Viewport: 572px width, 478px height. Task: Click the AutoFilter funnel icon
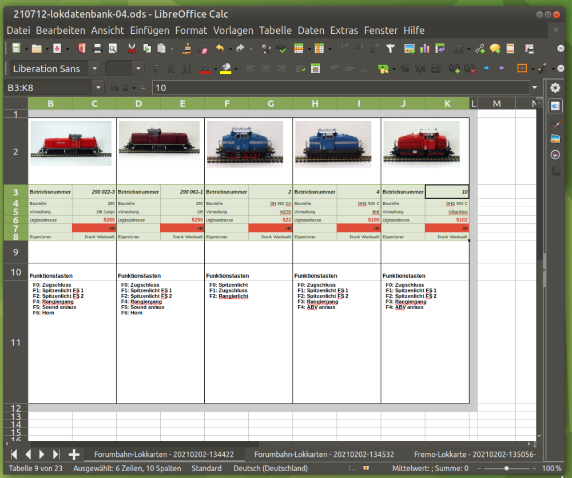[391, 49]
